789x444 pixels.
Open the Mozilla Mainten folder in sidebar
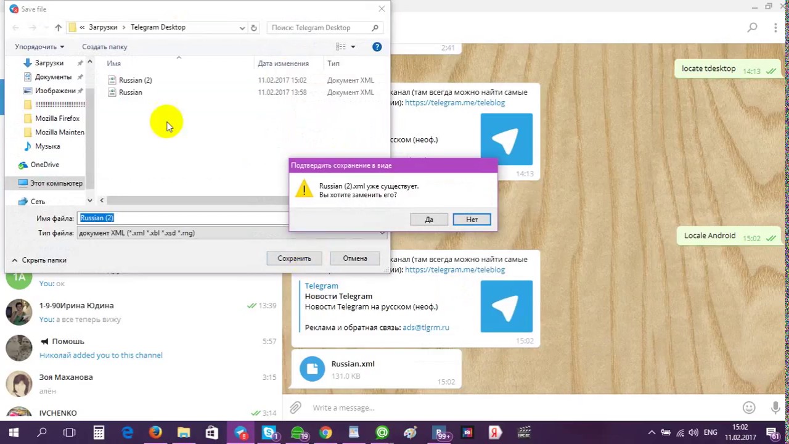pyautogui.click(x=60, y=132)
